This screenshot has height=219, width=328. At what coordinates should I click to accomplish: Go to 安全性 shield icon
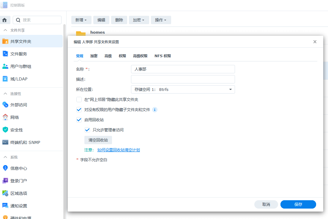[5, 130]
